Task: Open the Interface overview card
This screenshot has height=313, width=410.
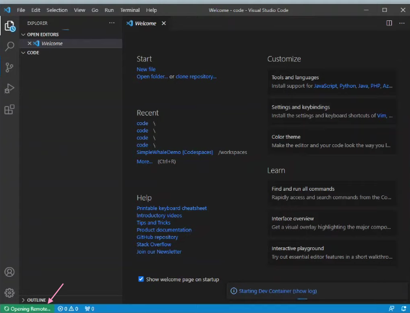Action: coord(331,222)
